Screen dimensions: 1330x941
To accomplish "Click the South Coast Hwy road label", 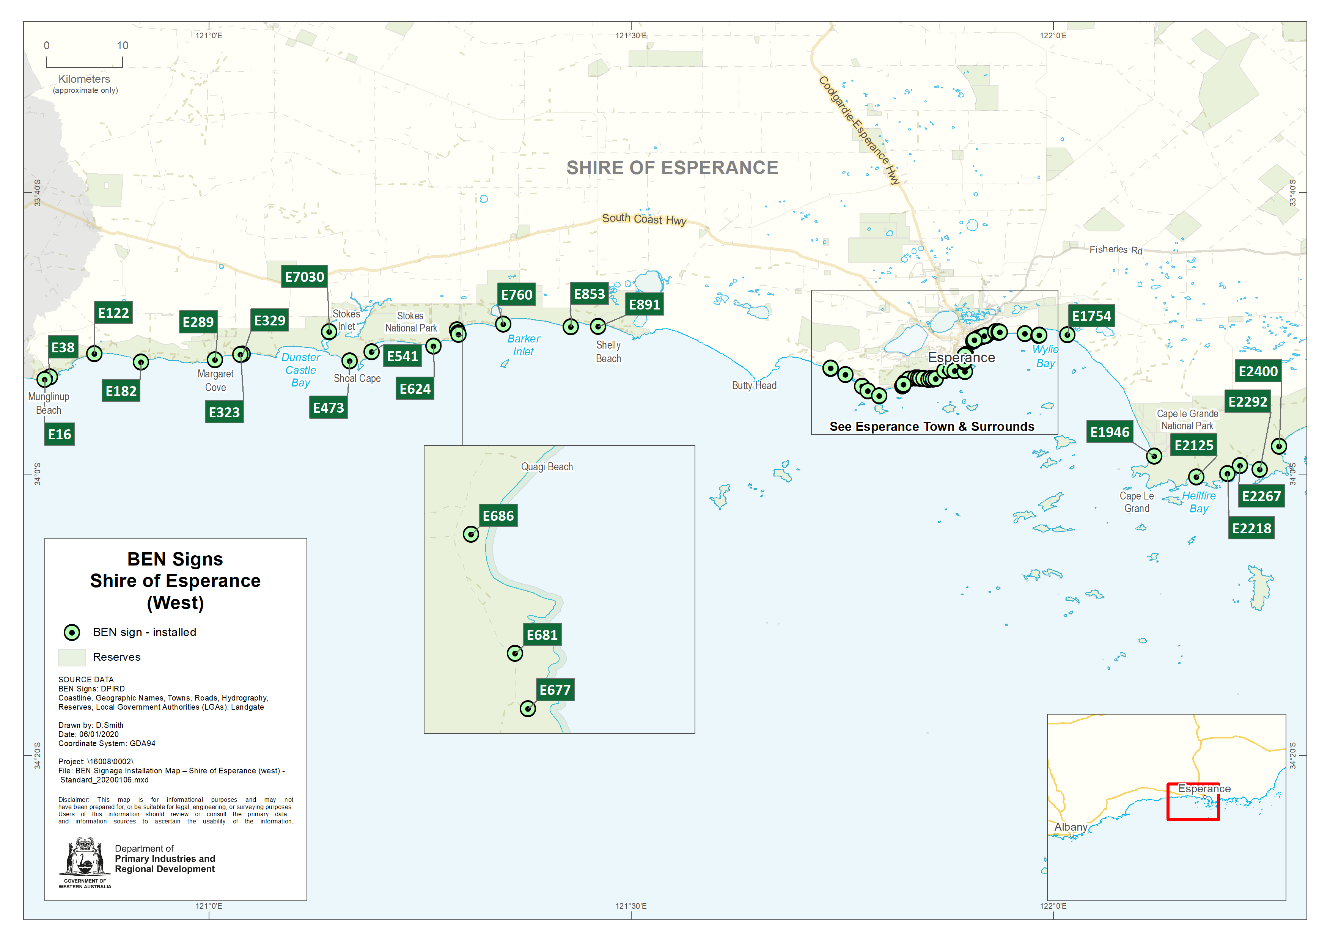I will point(644,219).
